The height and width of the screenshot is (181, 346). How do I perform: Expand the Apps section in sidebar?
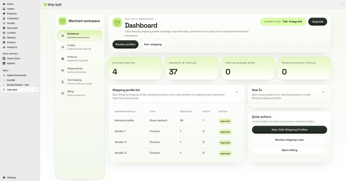6,70
